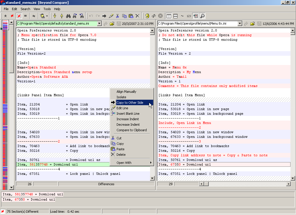Click the right file path input field
The width and height of the screenshot is (296, 215).
(197, 23)
